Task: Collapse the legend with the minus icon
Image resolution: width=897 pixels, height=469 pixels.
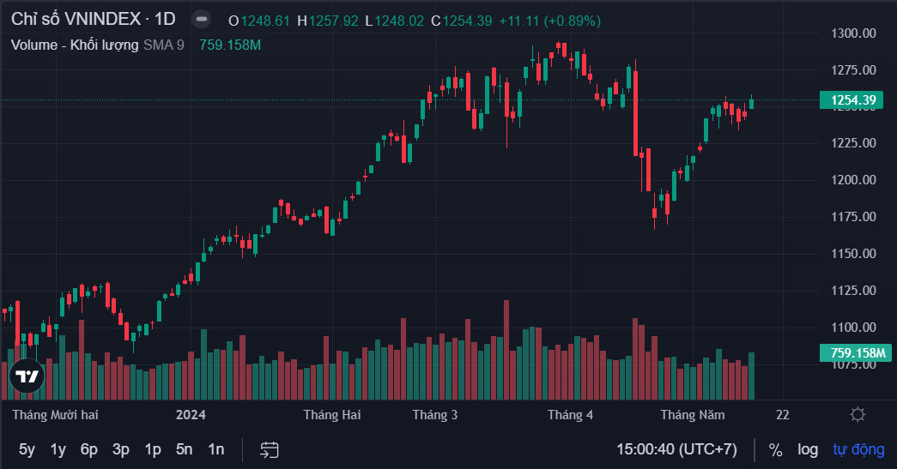Action: tap(202, 19)
